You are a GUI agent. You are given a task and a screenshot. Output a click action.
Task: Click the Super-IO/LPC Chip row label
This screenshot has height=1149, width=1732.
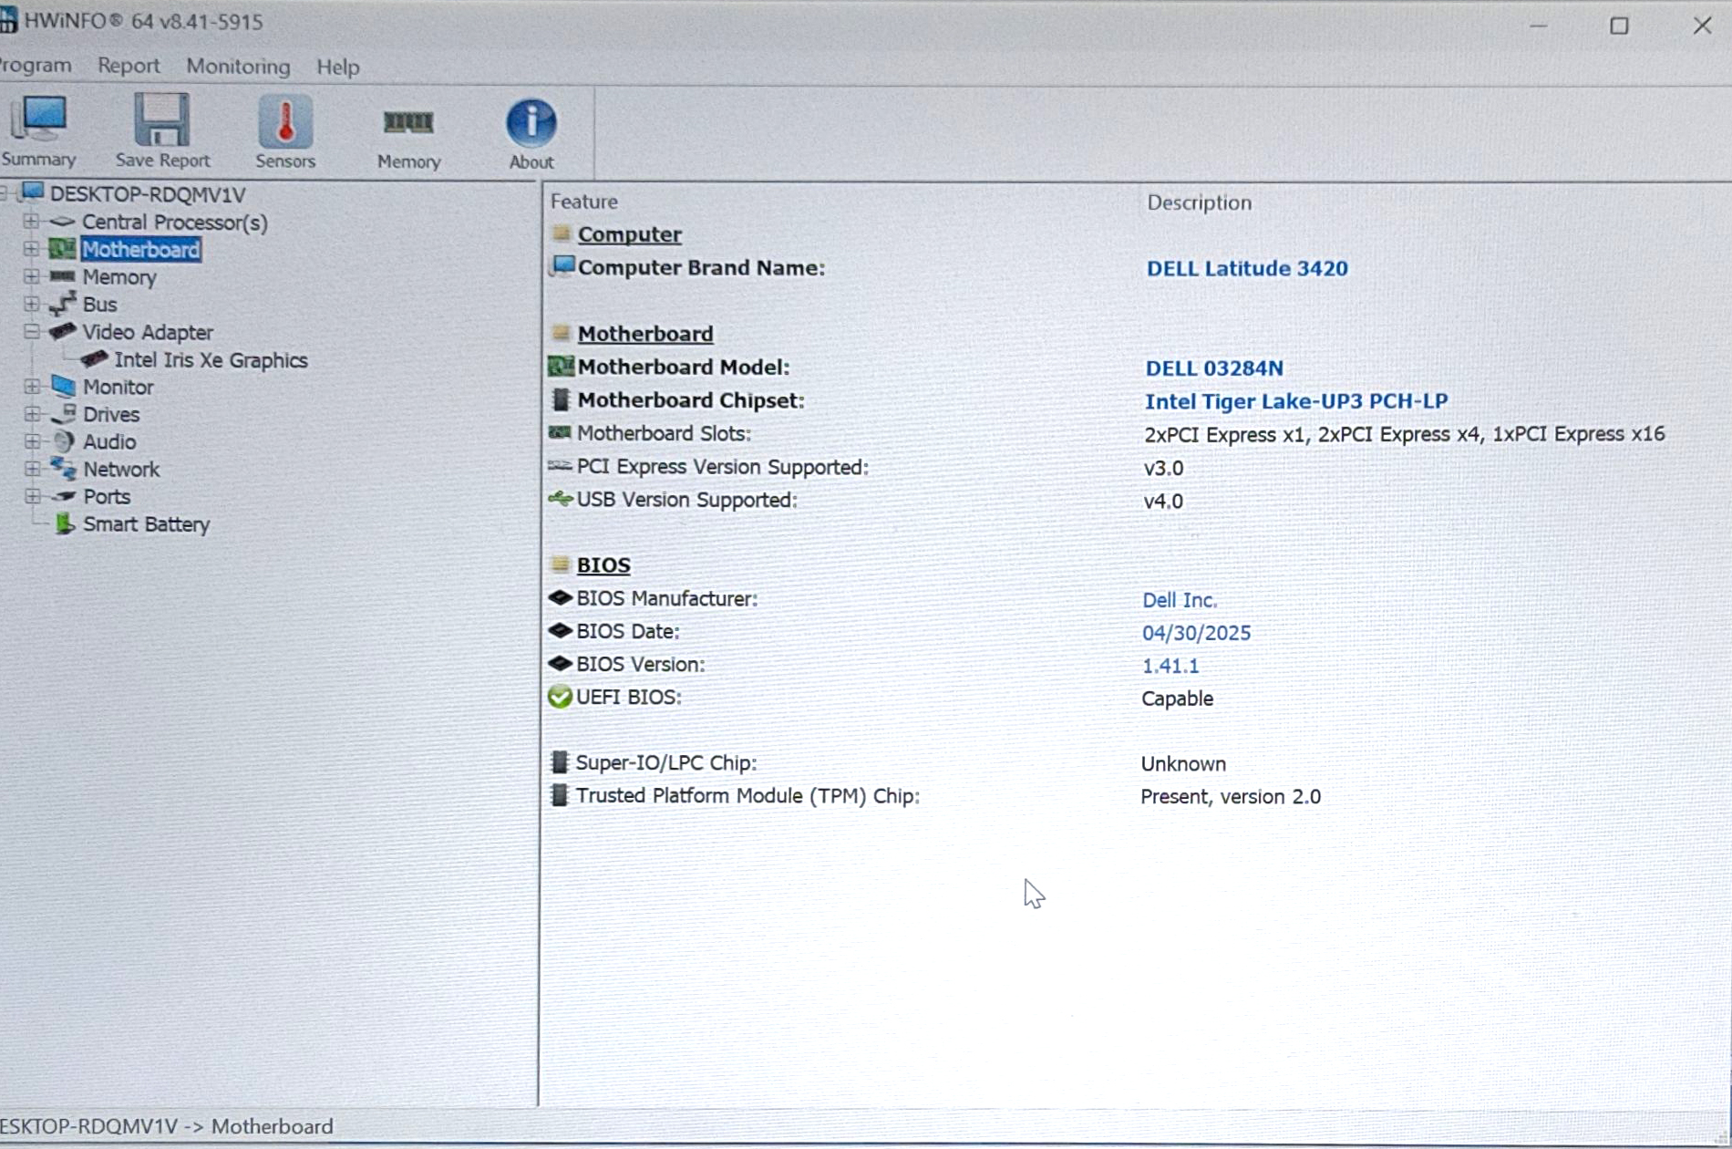[665, 762]
